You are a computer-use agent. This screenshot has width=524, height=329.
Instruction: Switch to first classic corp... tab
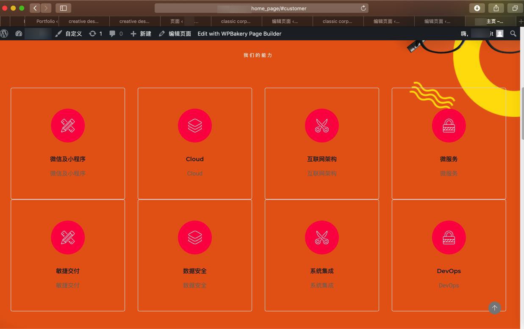click(x=236, y=21)
